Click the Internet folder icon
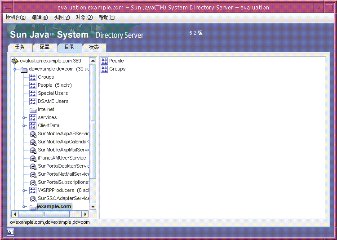Viewport: 337px width, 240px height. point(33,110)
